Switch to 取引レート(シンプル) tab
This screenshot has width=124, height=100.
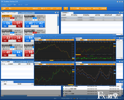(x=26, y=13)
